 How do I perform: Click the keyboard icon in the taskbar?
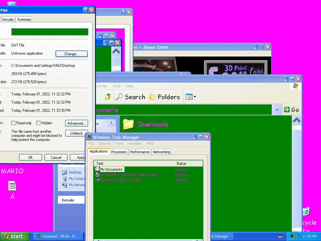[280, 237]
